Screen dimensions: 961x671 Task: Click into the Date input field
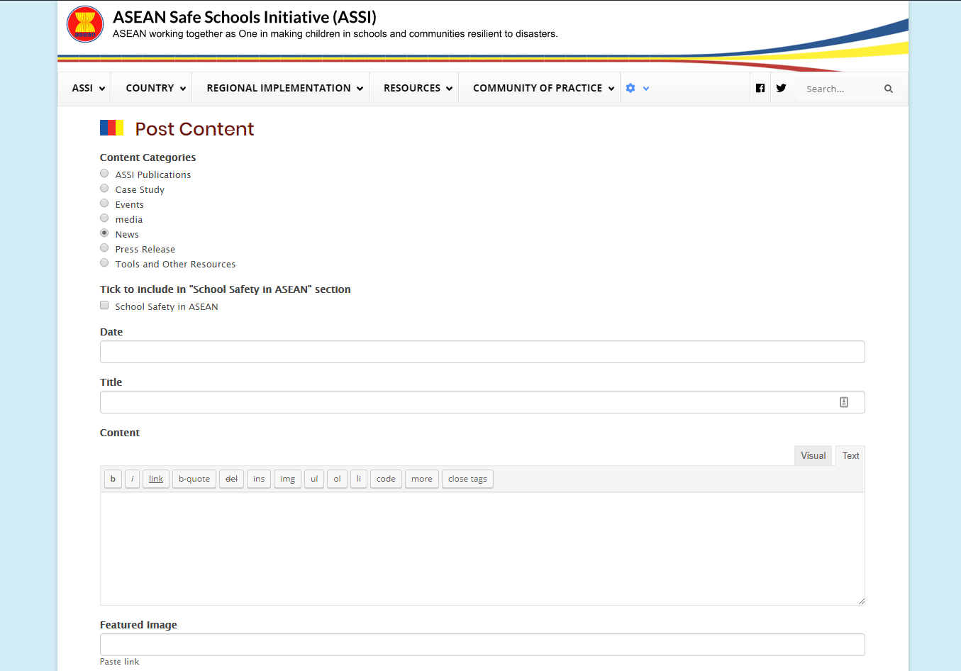[482, 352]
